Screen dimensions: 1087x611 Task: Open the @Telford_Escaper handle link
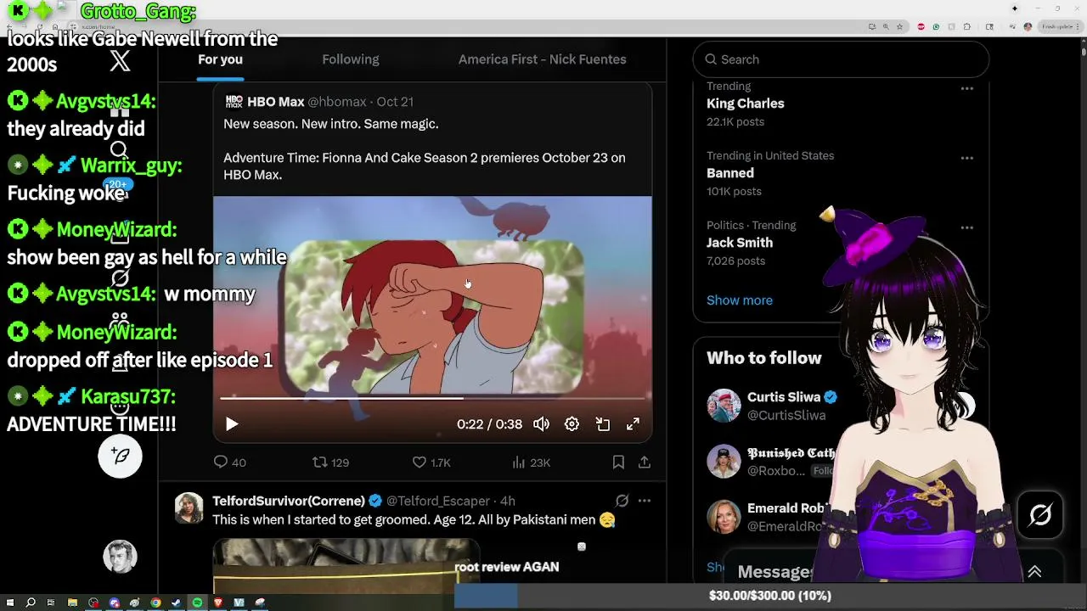(438, 501)
